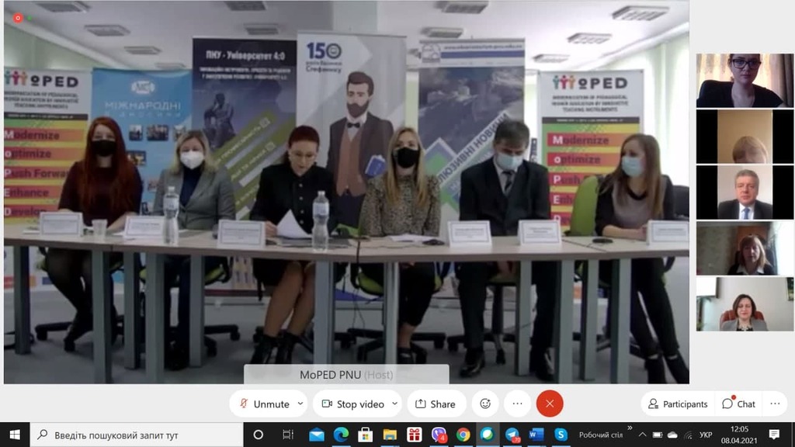Image resolution: width=795 pixels, height=447 pixels.
Task: Open the Participants panel
Action: tap(678, 404)
